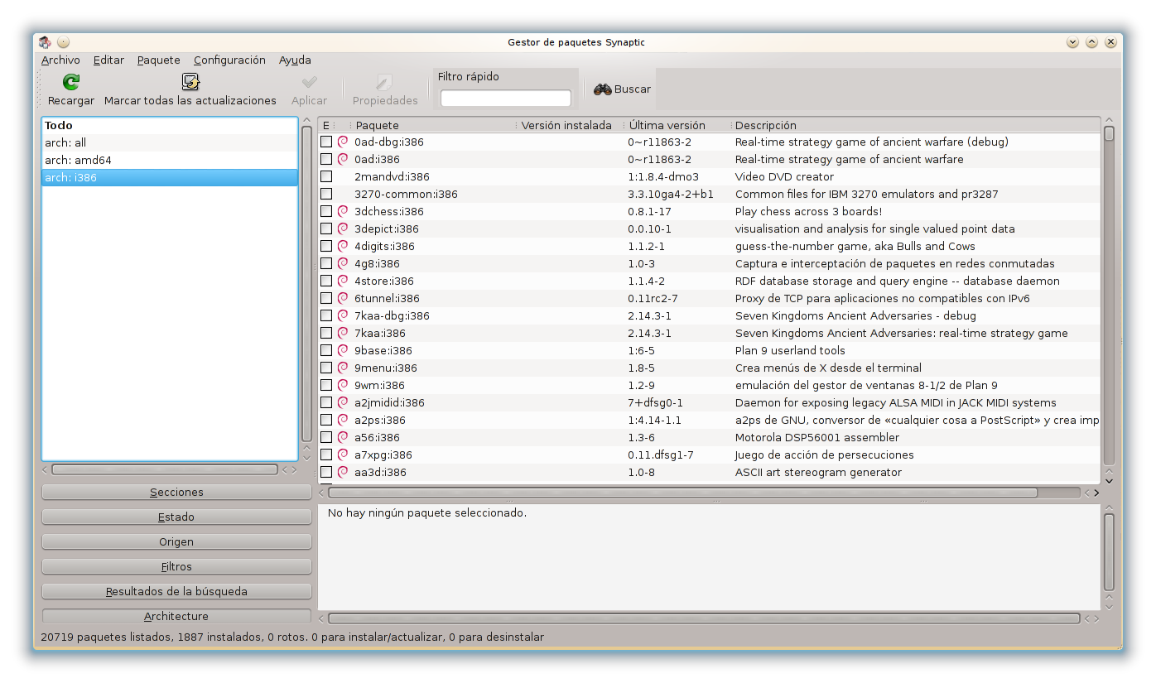The image size is (1156, 683).
Task: Click Debian swirl icon beside a2jmidid:i386
Action: 343,402
